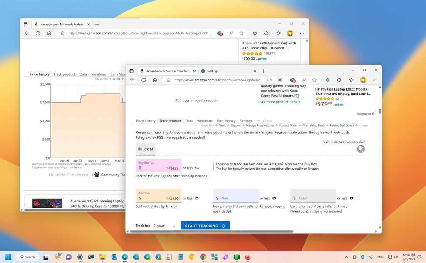Select Track product tab in the back window
Screen dimensions: 426x263
pos(64,74)
